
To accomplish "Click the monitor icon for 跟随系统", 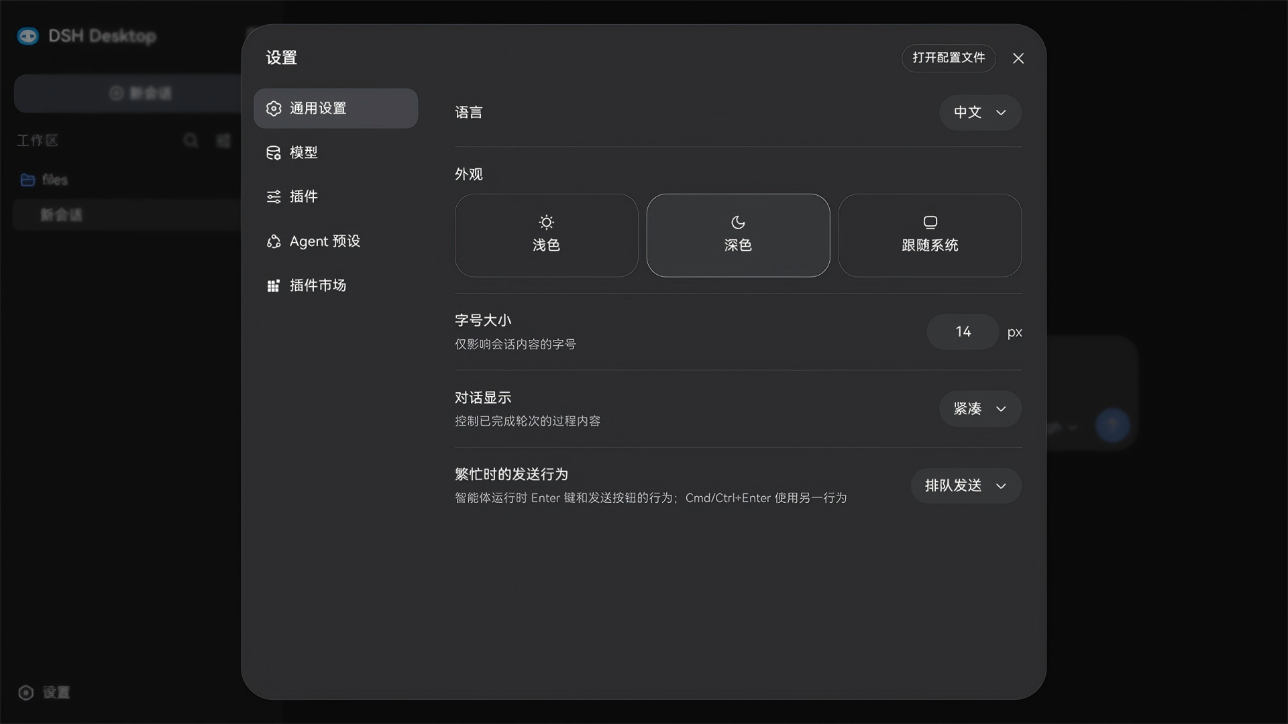I will tap(930, 223).
